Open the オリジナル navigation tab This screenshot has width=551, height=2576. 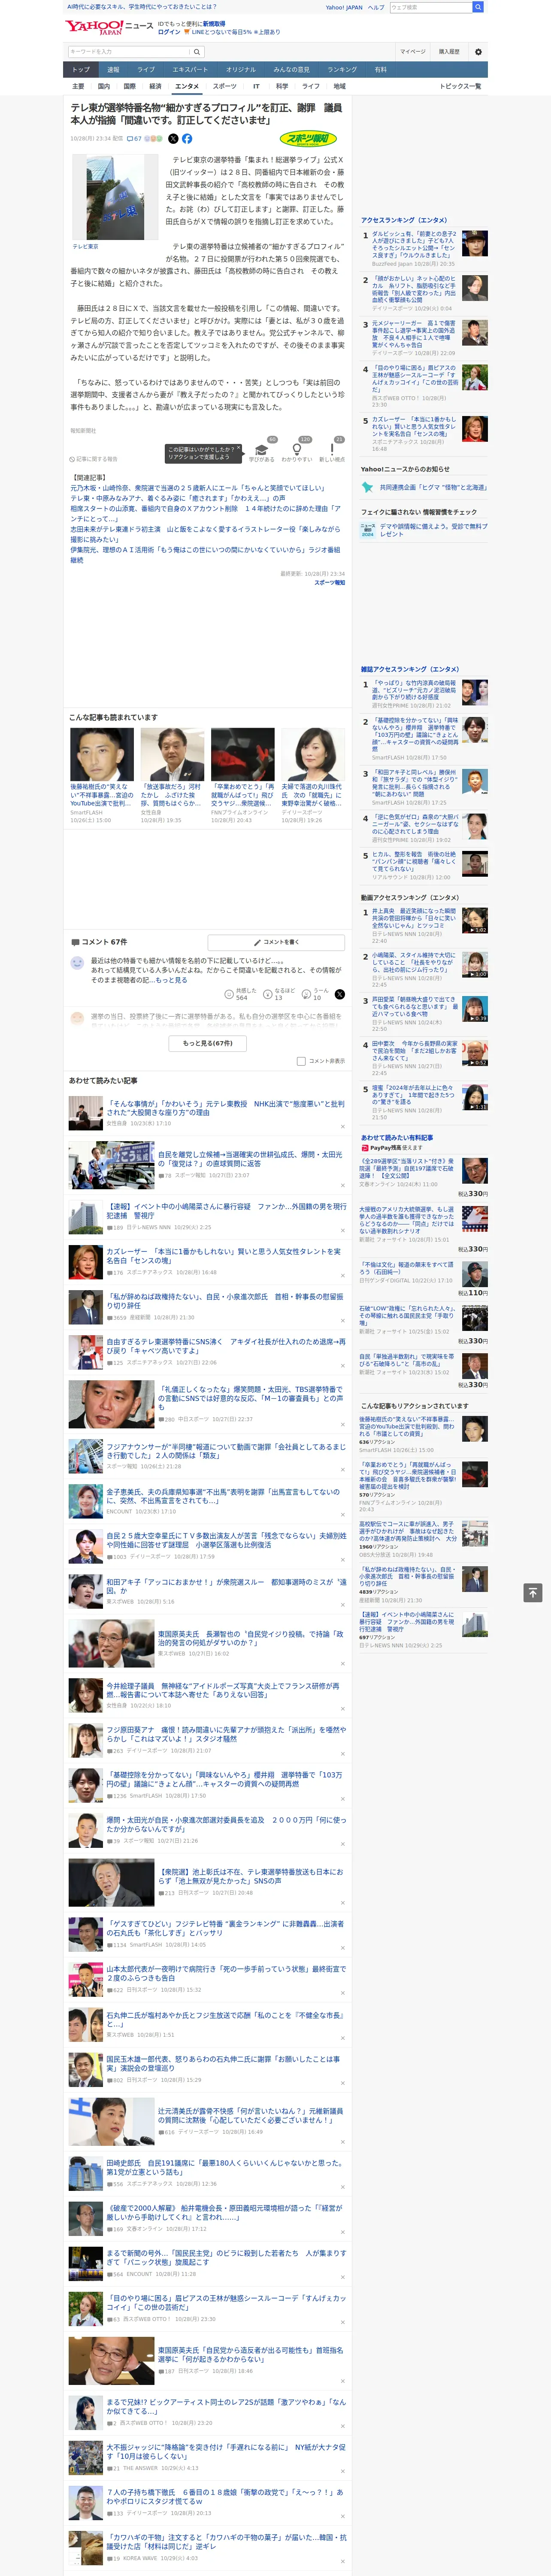point(241,70)
